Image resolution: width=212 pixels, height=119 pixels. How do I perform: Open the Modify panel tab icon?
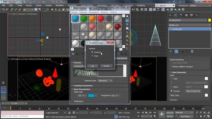click(176, 15)
